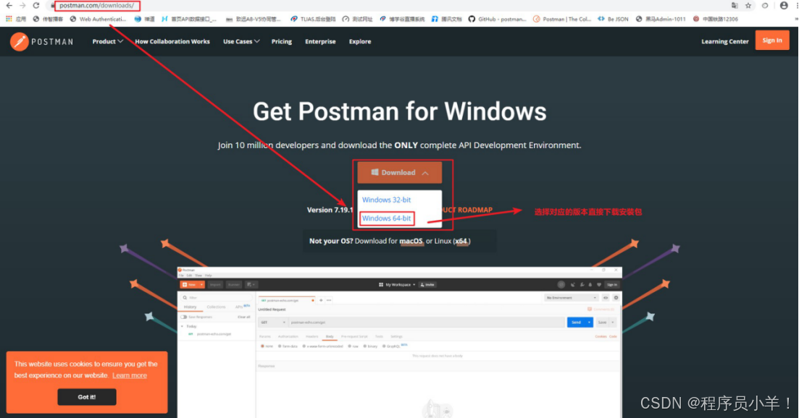The width and height of the screenshot is (799, 418).
Task: Open the Postman | The Col... bookmark
Action: (562, 19)
